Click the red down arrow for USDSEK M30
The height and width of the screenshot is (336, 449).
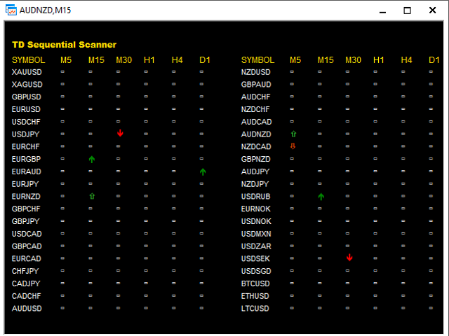tap(349, 258)
